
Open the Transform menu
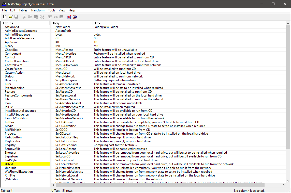37,10
